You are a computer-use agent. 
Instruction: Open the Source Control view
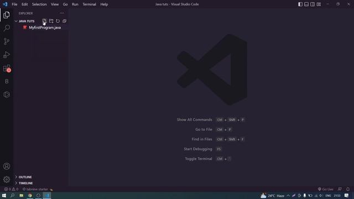point(7,41)
